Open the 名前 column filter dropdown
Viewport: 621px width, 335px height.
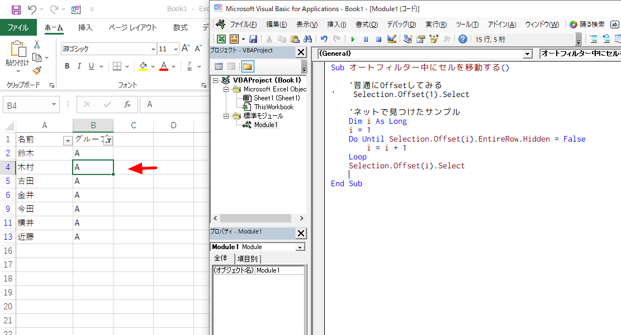pyautogui.click(x=68, y=140)
